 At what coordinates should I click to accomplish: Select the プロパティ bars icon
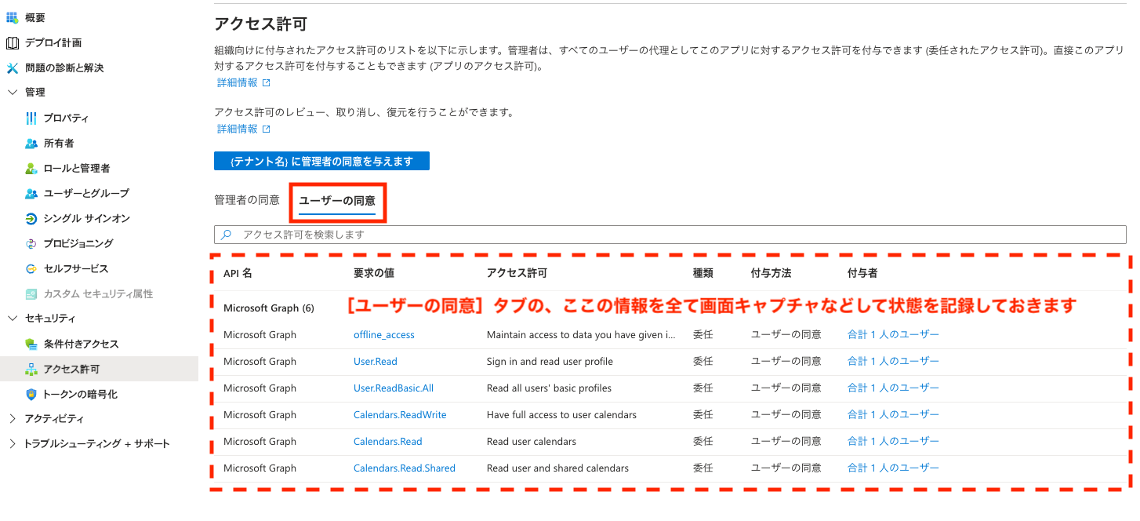point(31,118)
